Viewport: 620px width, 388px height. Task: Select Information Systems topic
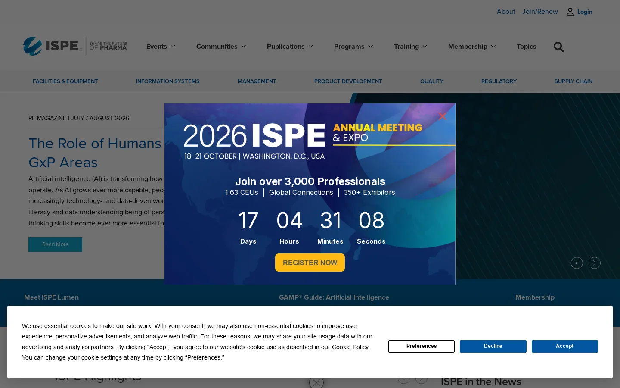(168, 81)
